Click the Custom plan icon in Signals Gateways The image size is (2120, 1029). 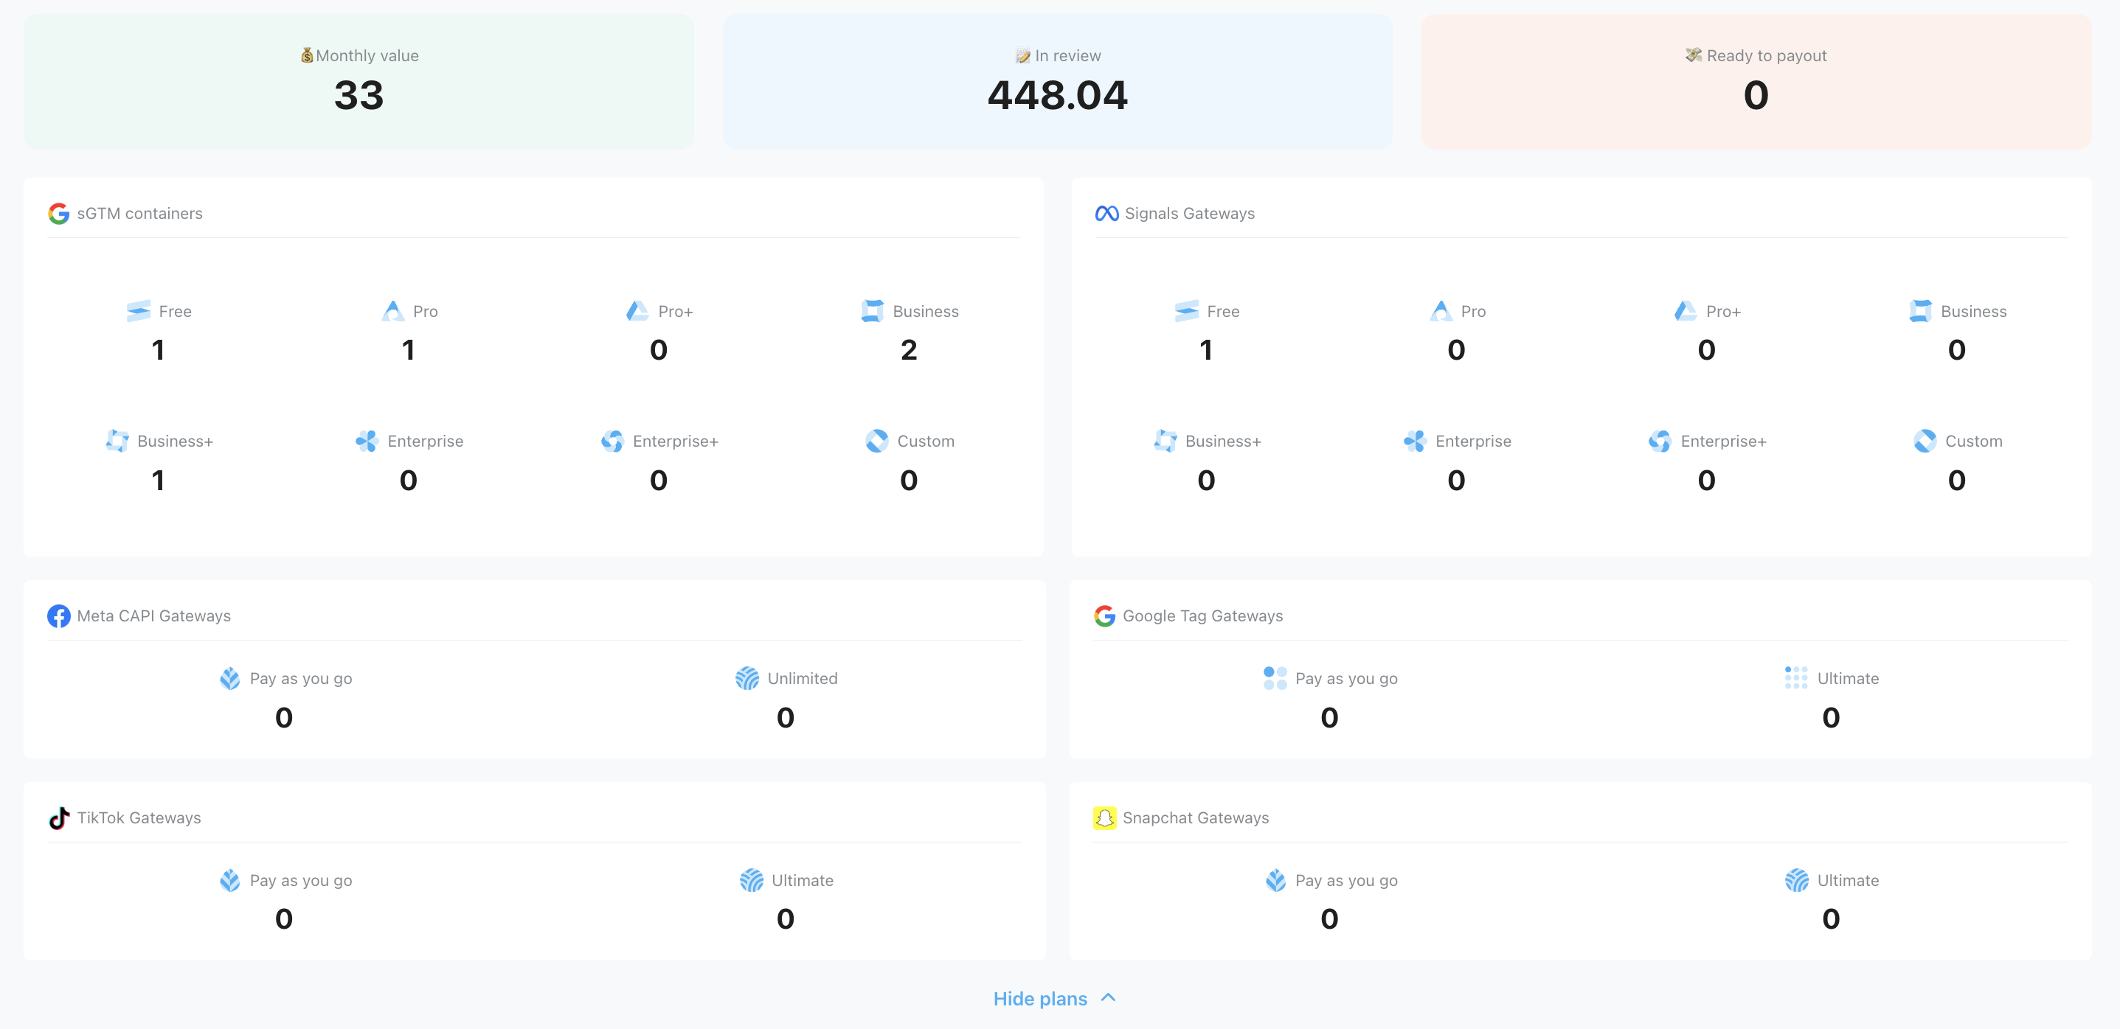pyautogui.click(x=1925, y=441)
